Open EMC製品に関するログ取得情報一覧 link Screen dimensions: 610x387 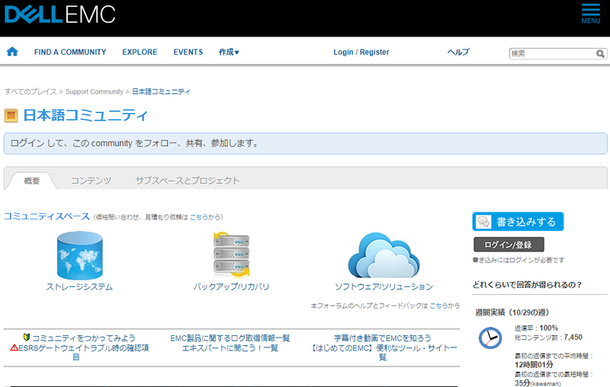(x=230, y=338)
